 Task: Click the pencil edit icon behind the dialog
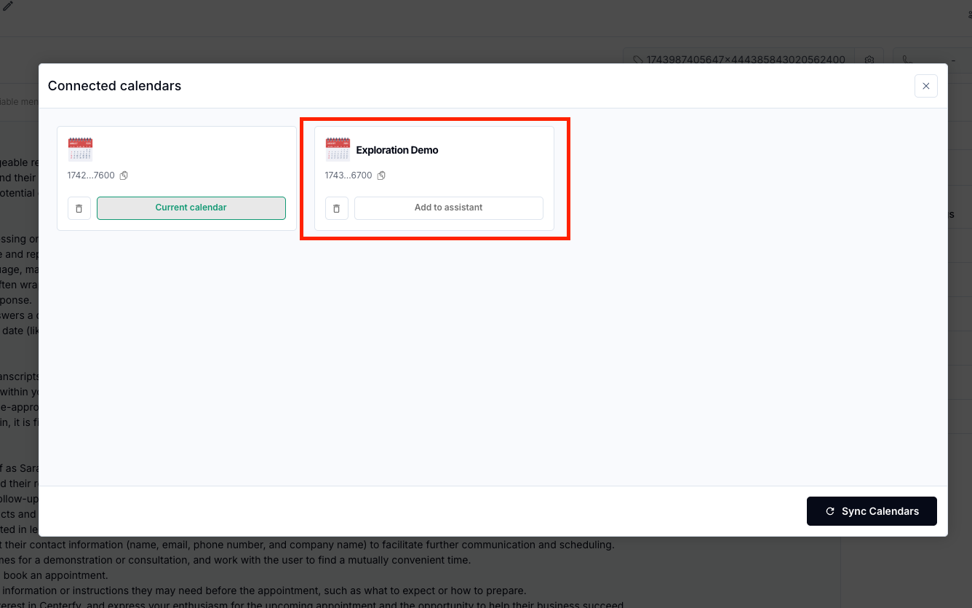pyautogui.click(x=9, y=7)
